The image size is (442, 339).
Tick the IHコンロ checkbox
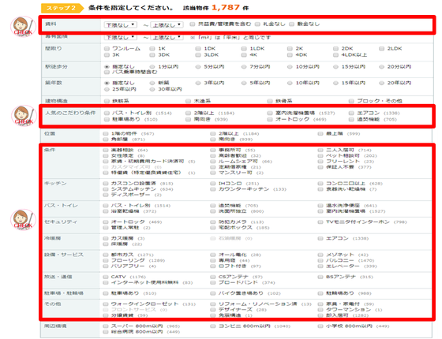tap(213, 184)
